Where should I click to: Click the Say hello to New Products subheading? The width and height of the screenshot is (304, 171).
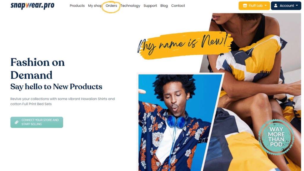coord(56,87)
